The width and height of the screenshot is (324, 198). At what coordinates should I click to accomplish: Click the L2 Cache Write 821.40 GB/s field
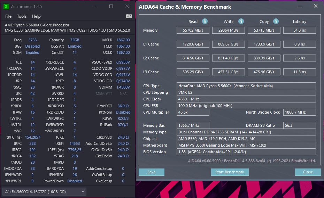(228, 58)
